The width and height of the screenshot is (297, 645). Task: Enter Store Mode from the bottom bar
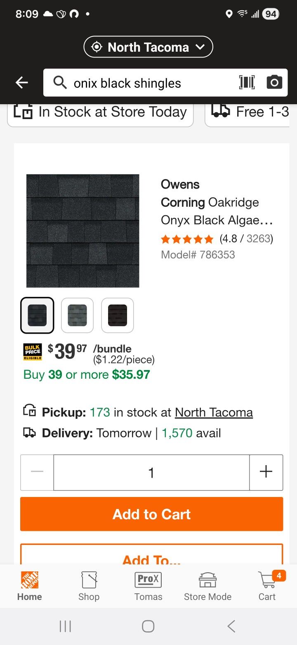coord(207,586)
